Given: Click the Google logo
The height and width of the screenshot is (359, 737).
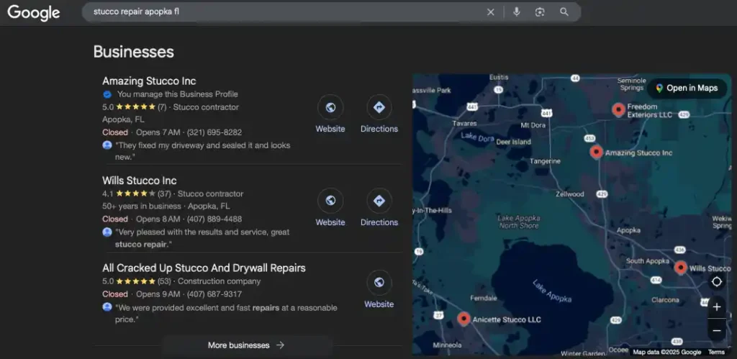Looking at the screenshot, I should pyautogui.click(x=33, y=13).
